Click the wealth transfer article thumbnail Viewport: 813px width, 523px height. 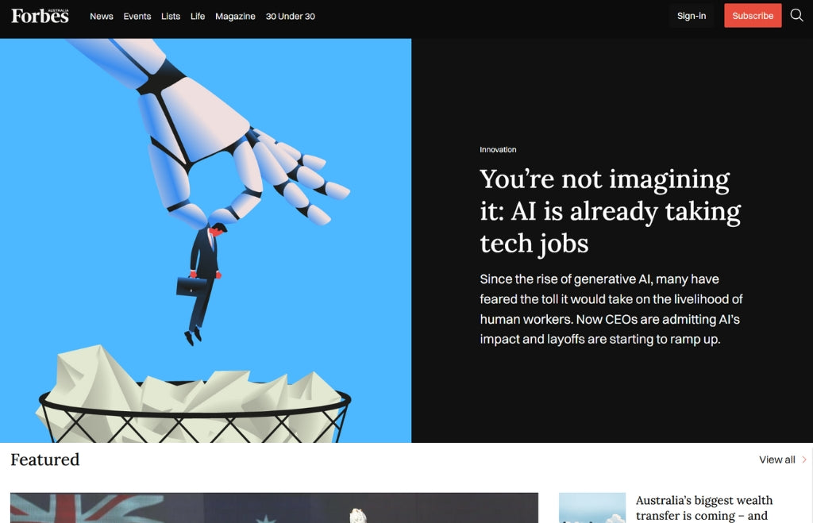click(592, 508)
